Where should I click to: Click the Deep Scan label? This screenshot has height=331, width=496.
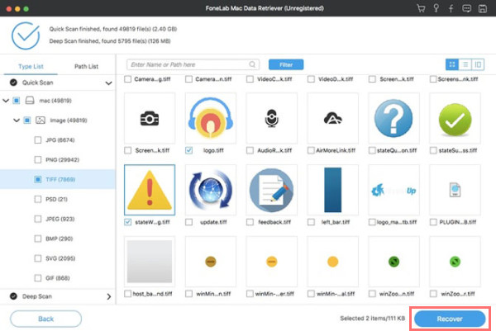point(37,296)
